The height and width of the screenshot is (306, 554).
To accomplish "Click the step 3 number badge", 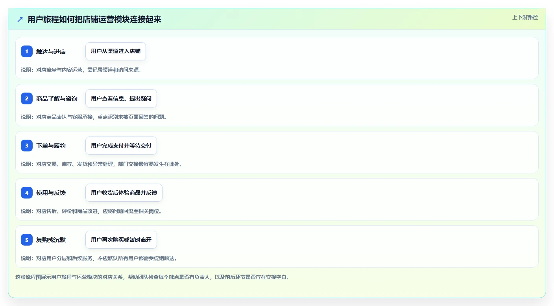I will point(27,146).
